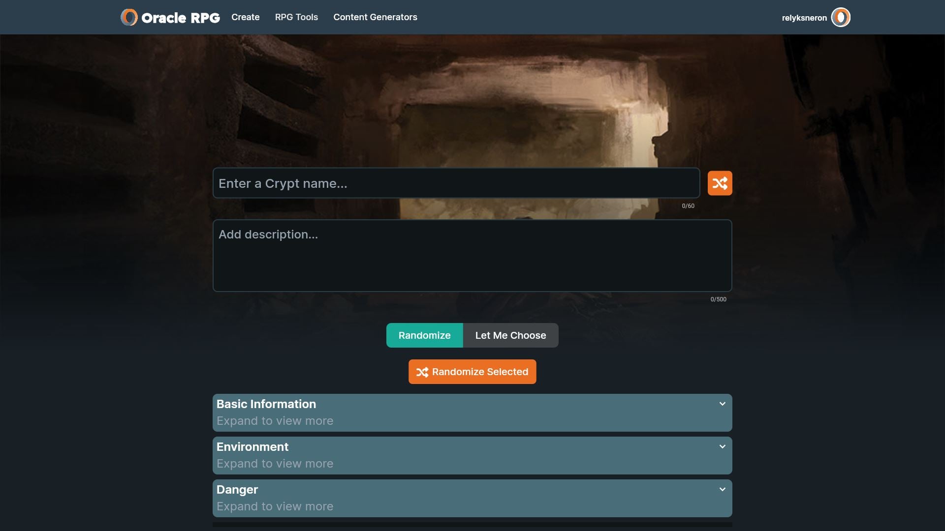Open the RPG Tools menu
This screenshot has height=531, width=945.
pyautogui.click(x=296, y=17)
